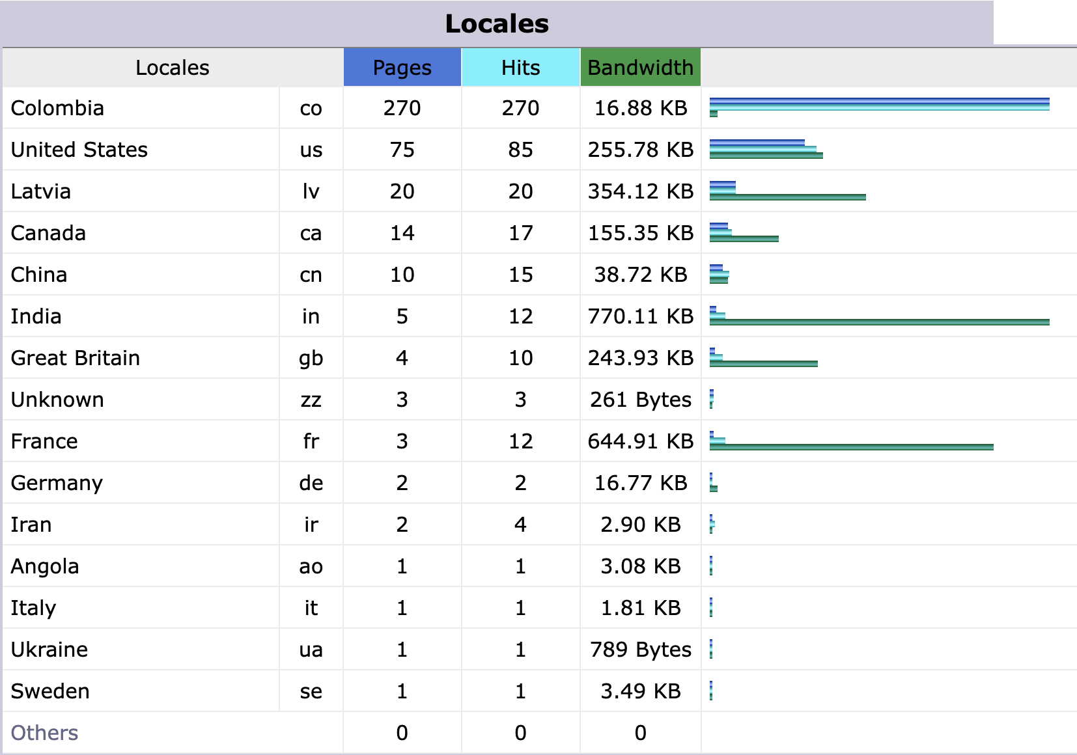Click the Others link in last row
This screenshot has height=755, width=1077.
[44, 733]
